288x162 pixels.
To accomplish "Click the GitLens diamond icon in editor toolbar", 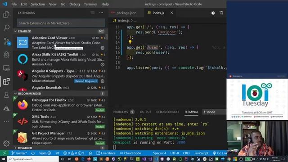I will [x=213, y=13].
